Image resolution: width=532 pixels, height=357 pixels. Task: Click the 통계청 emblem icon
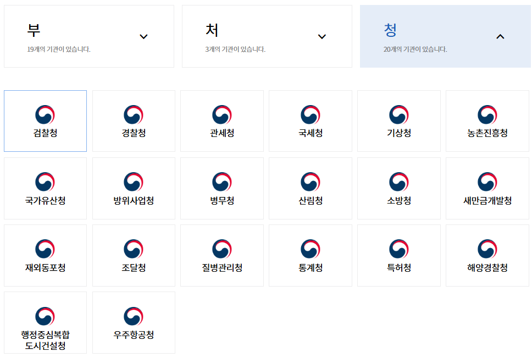pyautogui.click(x=311, y=249)
